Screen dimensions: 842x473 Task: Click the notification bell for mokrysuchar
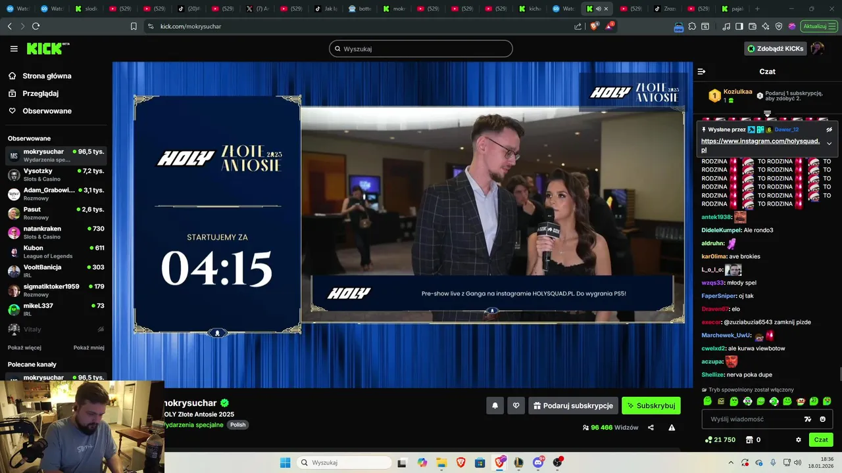coord(495,406)
